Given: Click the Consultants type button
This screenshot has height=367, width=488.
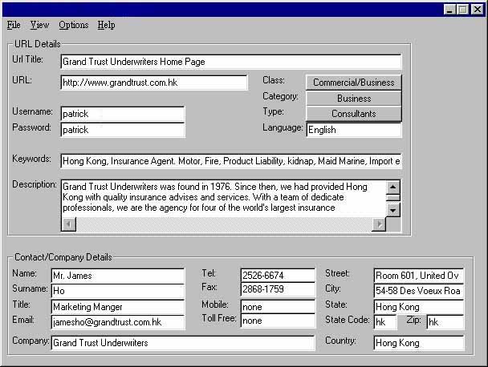Looking at the screenshot, I should tap(353, 114).
